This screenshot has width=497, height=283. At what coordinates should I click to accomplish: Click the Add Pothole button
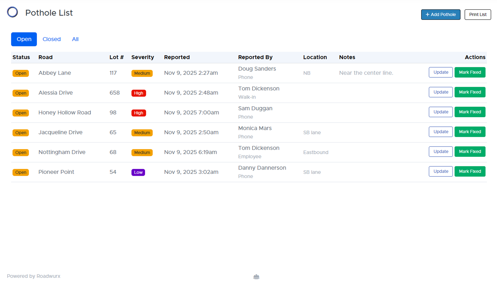(440, 14)
